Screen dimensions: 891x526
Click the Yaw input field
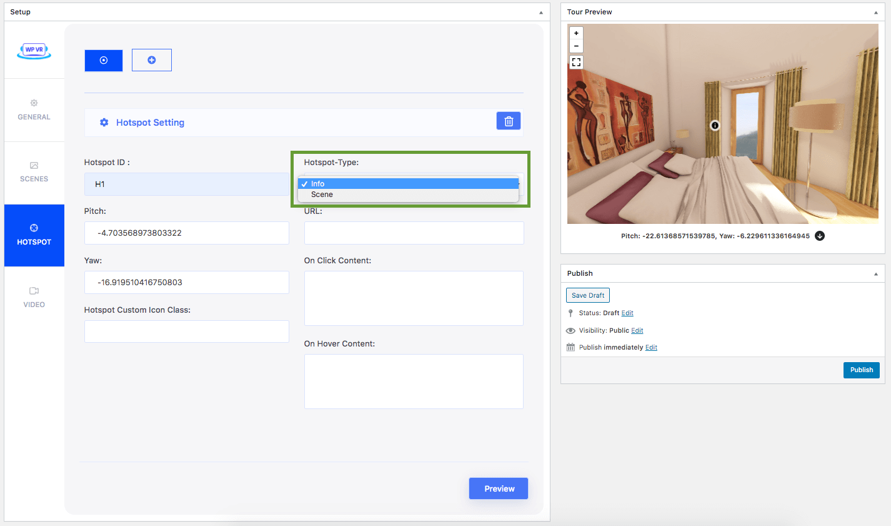(x=187, y=282)
